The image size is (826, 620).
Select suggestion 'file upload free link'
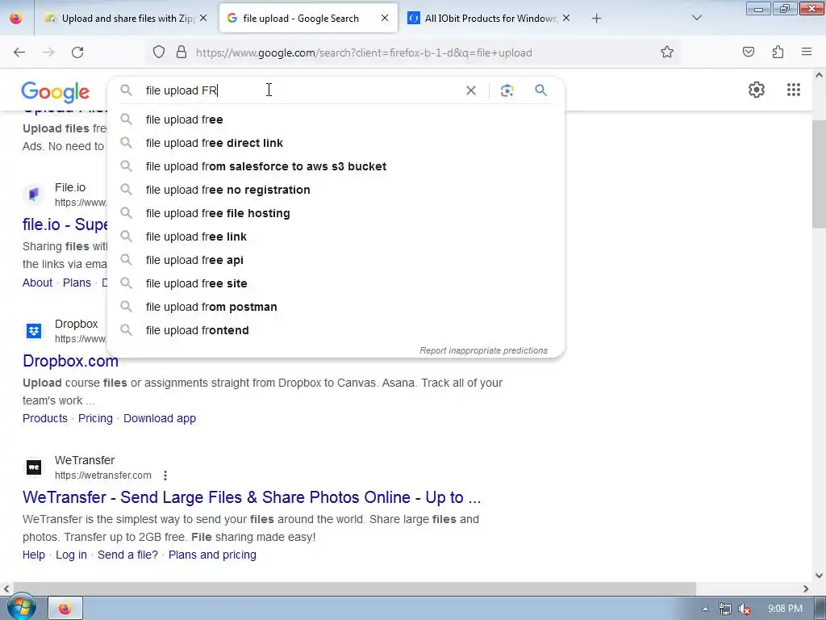click(336, 237)
